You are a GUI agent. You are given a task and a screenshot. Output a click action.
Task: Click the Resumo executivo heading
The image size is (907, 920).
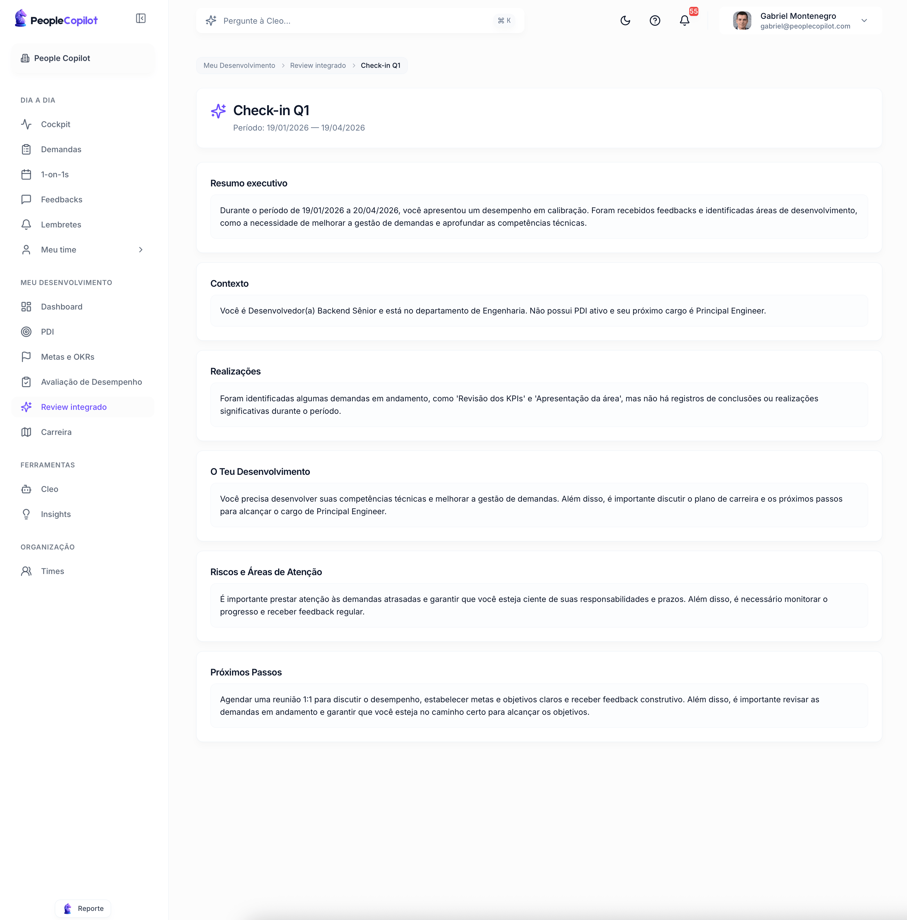coord(249,183)
